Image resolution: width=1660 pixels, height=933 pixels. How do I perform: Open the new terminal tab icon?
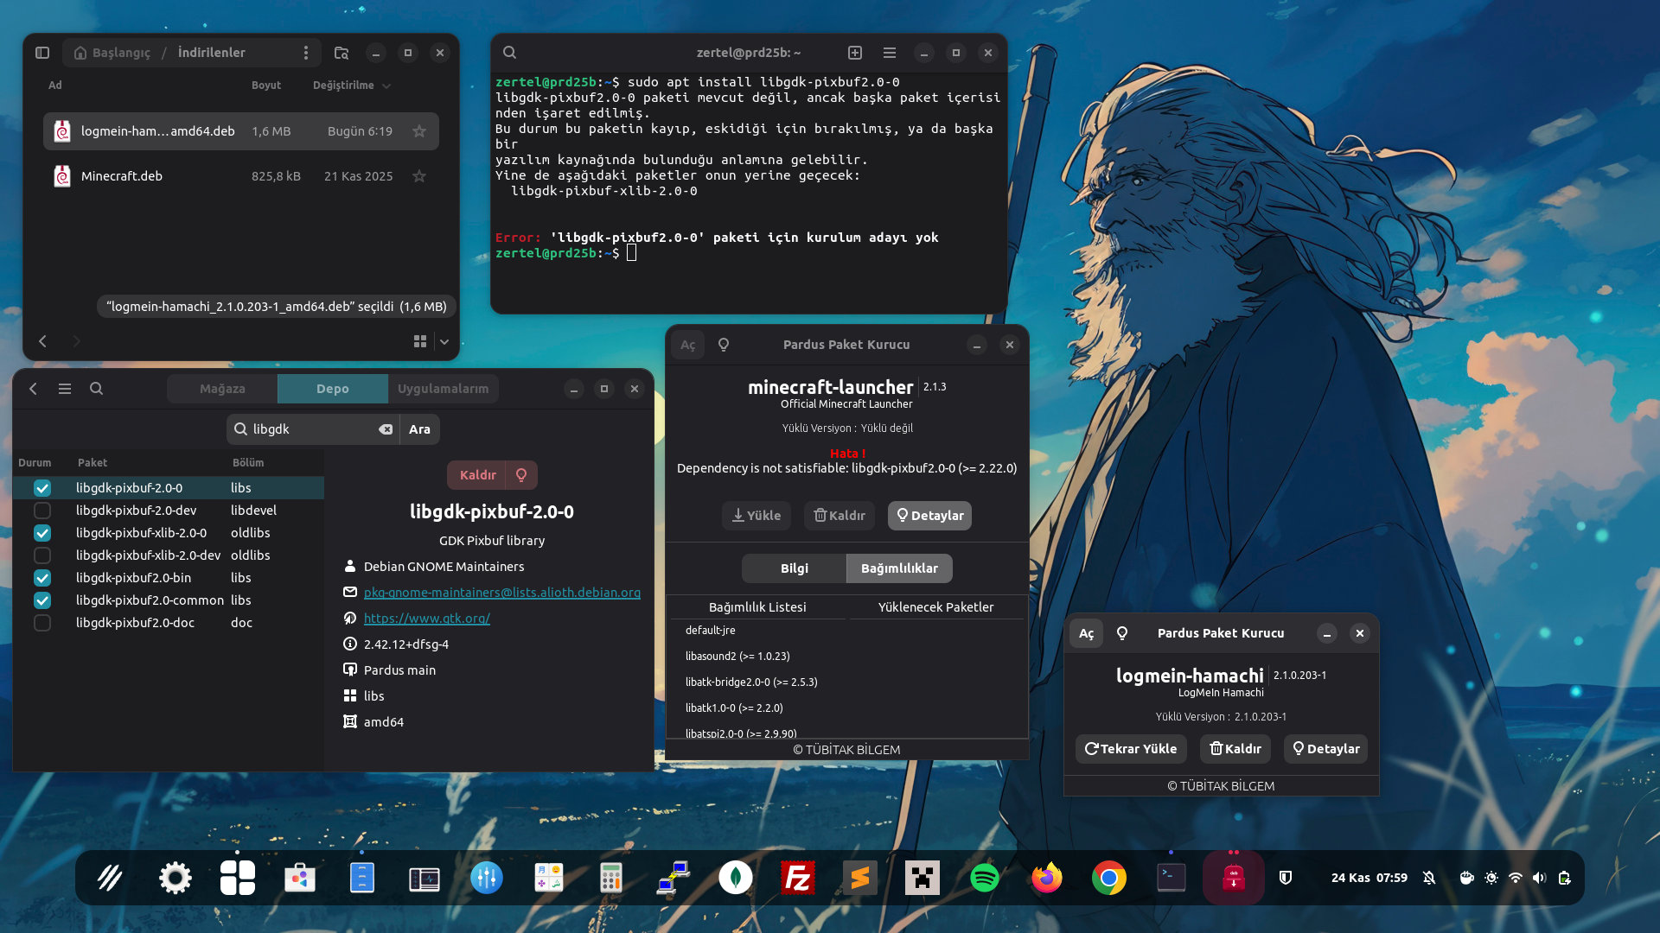(854, 53)
